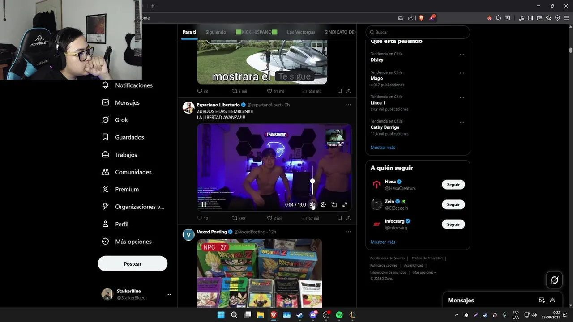The width and height of the screenshot is (573, 322).
Task: Open Organizaciones verificadas lightning icon
Action: coord(105,207)
